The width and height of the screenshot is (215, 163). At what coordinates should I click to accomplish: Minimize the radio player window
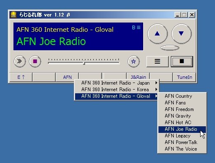pos(177,15)
